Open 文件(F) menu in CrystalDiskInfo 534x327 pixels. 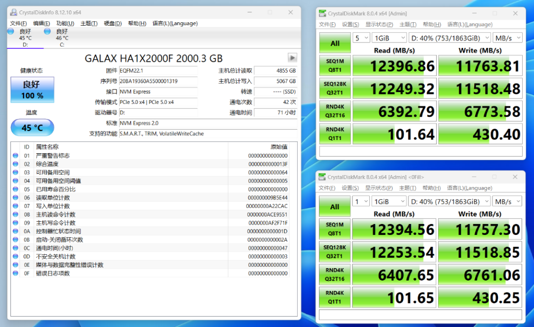pyautogui.click(x=18, y=23)
